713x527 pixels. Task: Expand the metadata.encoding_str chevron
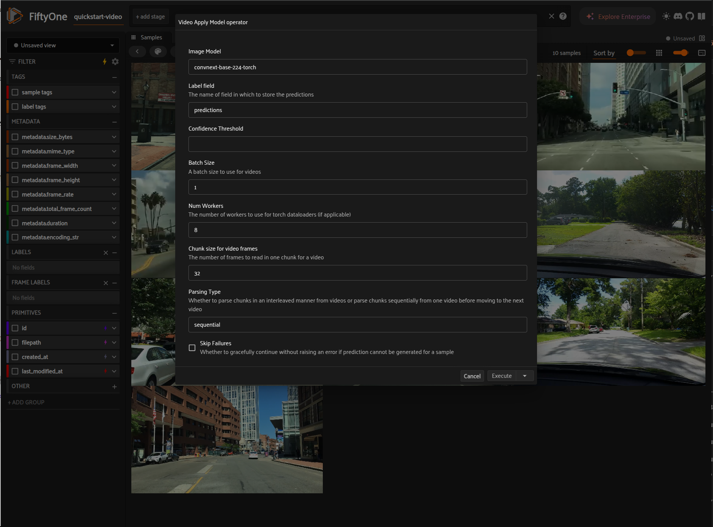[x=114, y=237]
